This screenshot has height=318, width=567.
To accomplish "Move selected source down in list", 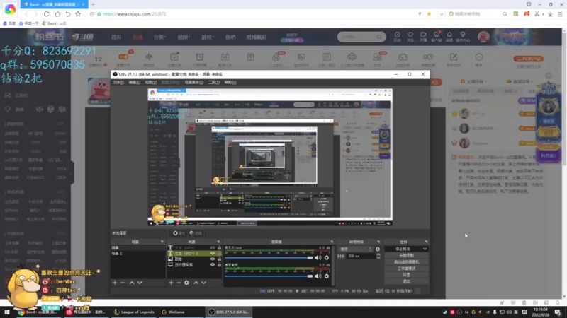I will coord(203,283).
